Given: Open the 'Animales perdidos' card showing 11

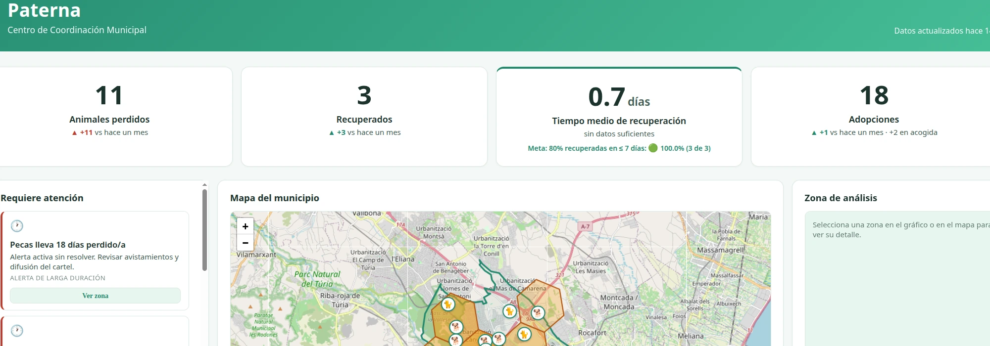Looking at the screenshot, I should click(109, 117).
